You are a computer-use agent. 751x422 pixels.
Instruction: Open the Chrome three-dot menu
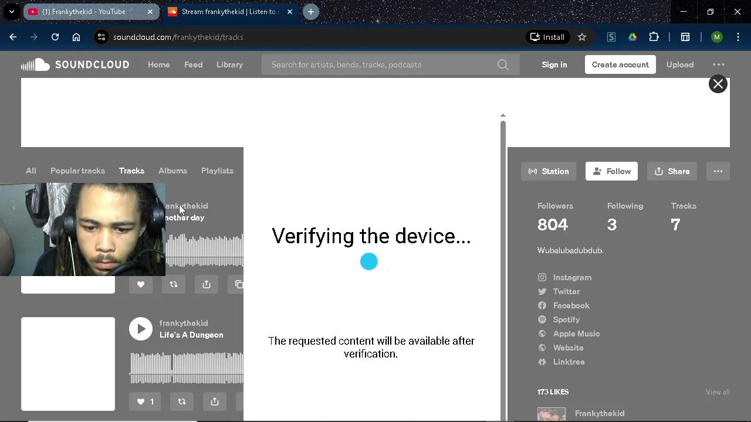738,37
